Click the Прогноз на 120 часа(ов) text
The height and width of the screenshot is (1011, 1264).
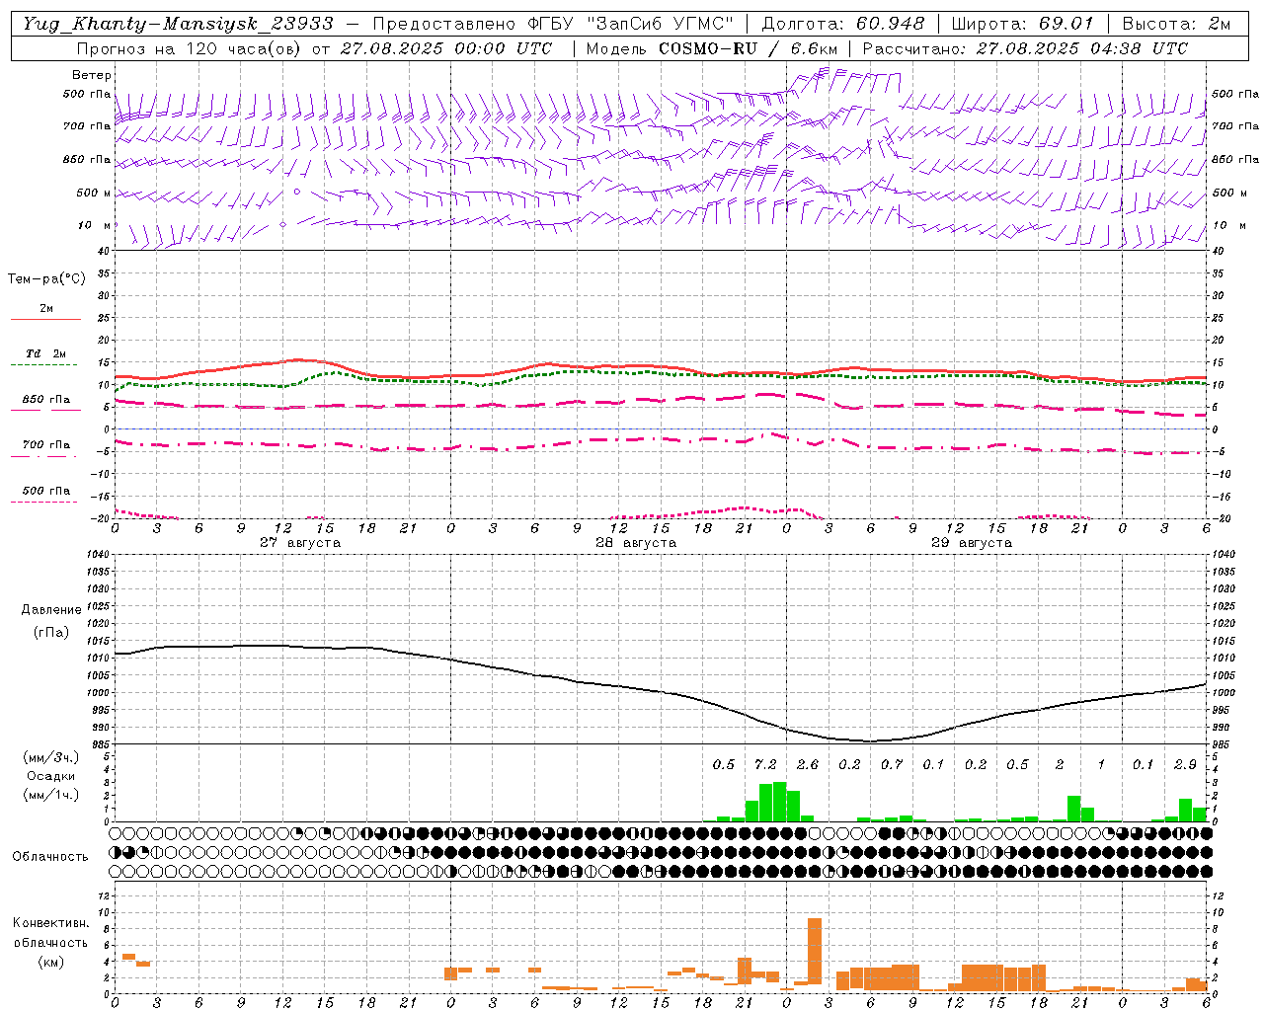(x=191, y=48)
